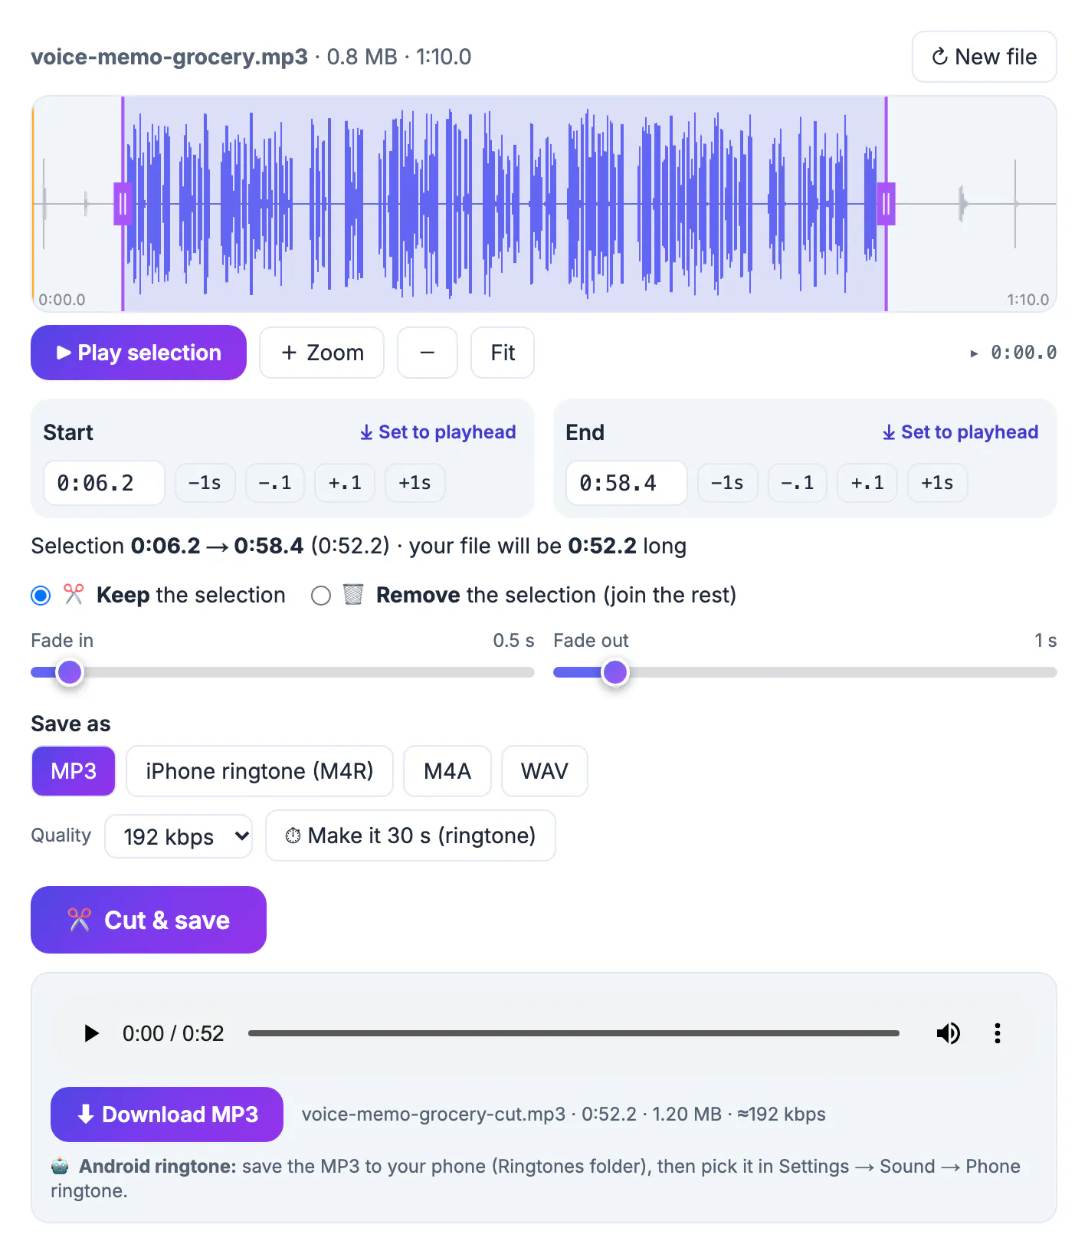Click the Fade in slider handle
Screen dimensions: 1088x1254
pyautogui.click(x=70, y=672)
